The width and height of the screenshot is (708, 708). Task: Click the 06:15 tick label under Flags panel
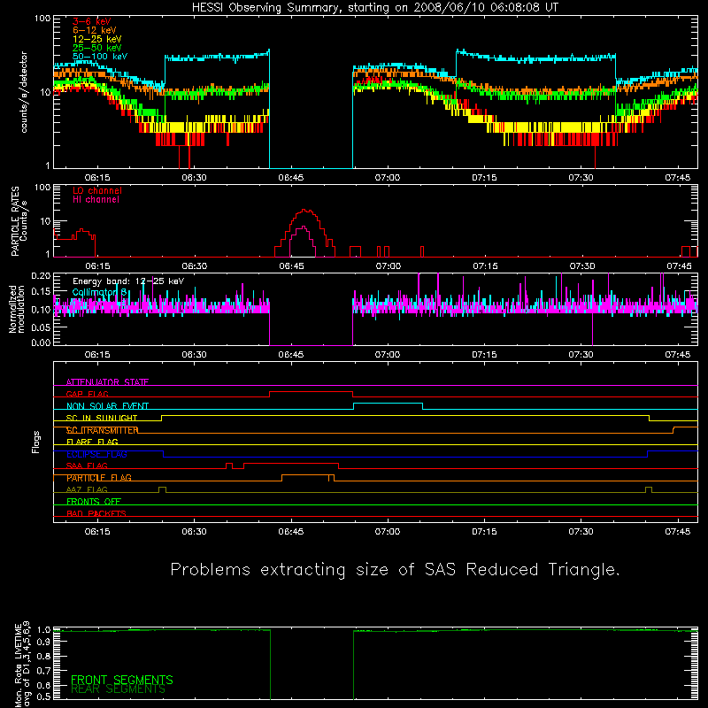pyautogui.click(x=97, y=532)
